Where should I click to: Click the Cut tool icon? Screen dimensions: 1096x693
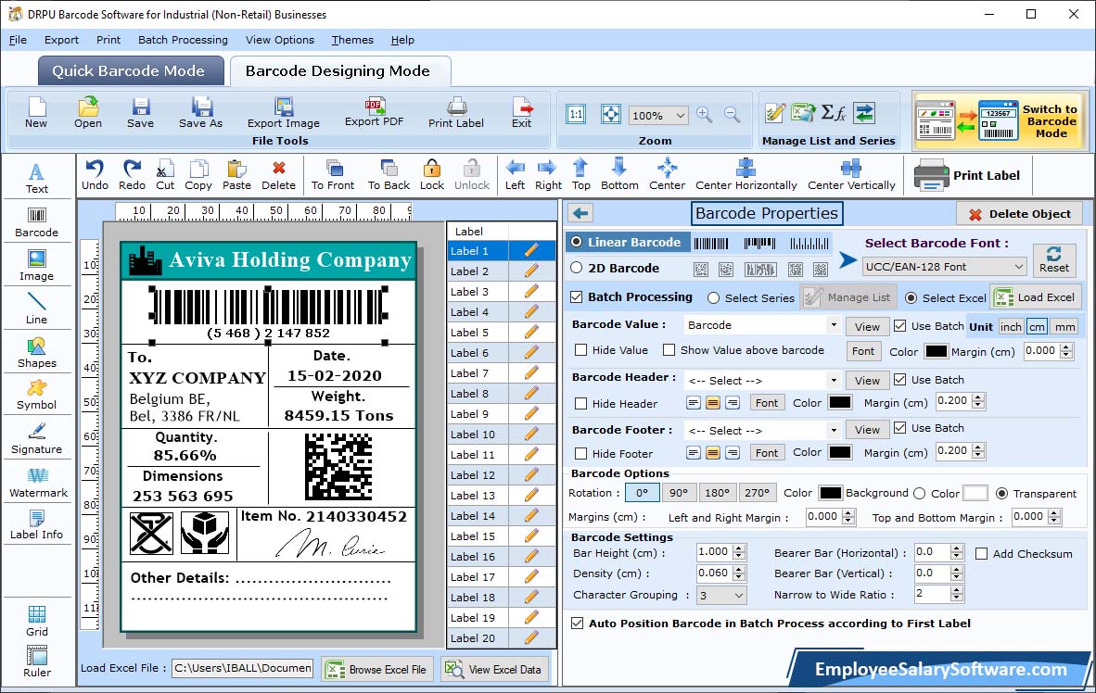click(165, 169)
